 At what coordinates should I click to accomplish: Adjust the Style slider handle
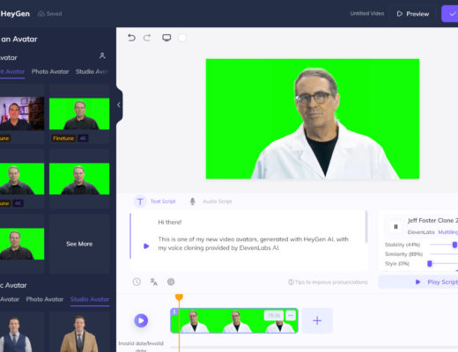pyautogui.click(x=430, y=263)
